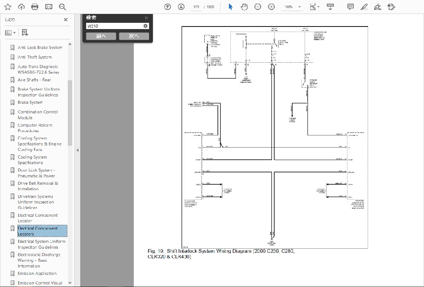Viewport: 424px width, 287px height.
Task: Collapse the left bookmarks pane arrow
Action: click(x=77, y=150)
